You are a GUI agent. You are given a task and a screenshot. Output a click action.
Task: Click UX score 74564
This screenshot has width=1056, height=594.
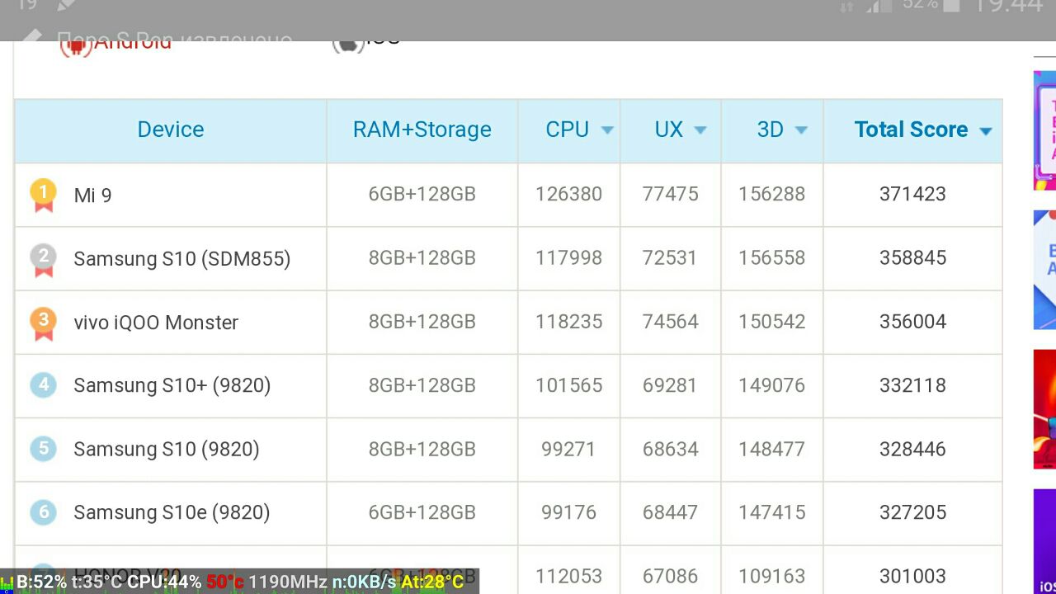[671, 321]
